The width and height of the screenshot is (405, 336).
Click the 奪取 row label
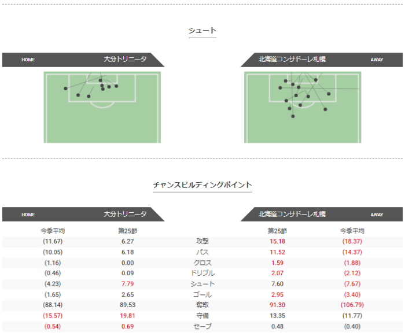point(203,305)
